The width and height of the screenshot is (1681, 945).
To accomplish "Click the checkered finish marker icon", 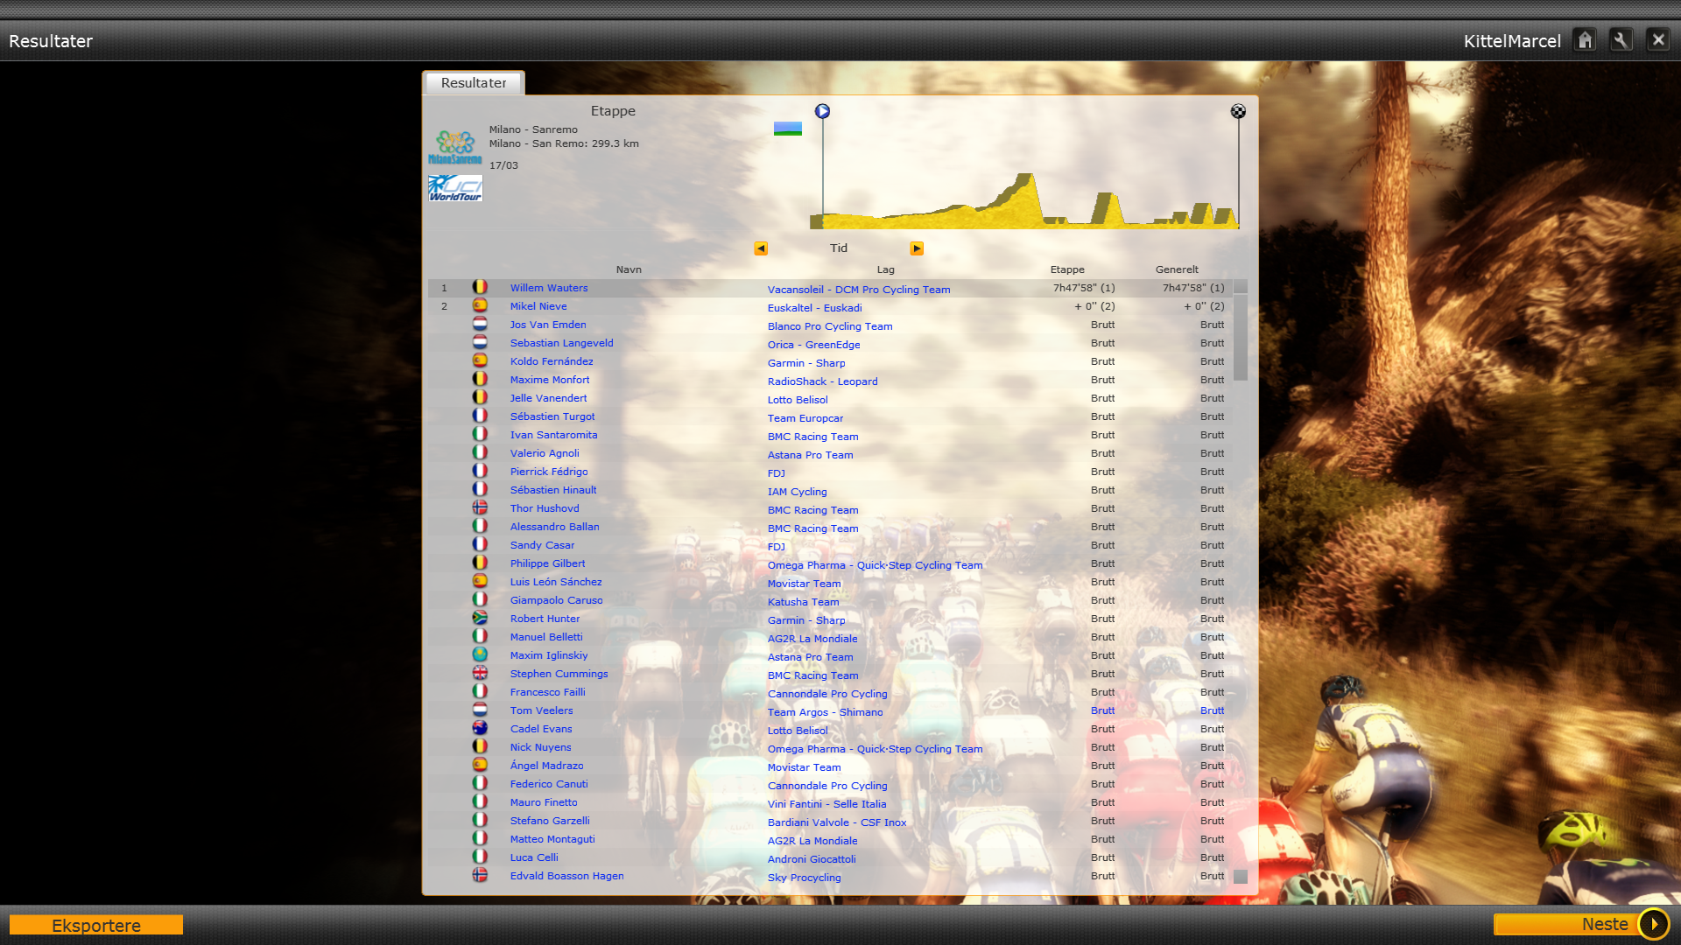I will click(x=1238, y=111).
